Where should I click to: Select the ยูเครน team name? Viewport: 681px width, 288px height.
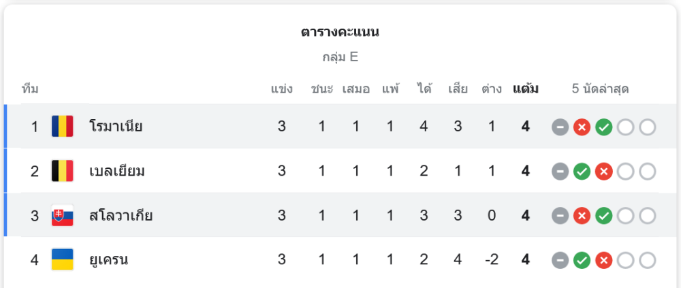109,260
